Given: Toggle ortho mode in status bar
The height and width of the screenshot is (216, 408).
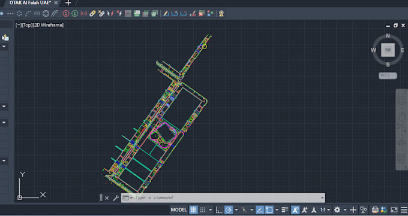Looking at the screenshot, I should pos(219,210).
